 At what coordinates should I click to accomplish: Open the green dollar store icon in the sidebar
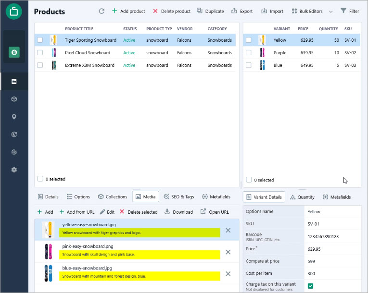pos(14,52)
